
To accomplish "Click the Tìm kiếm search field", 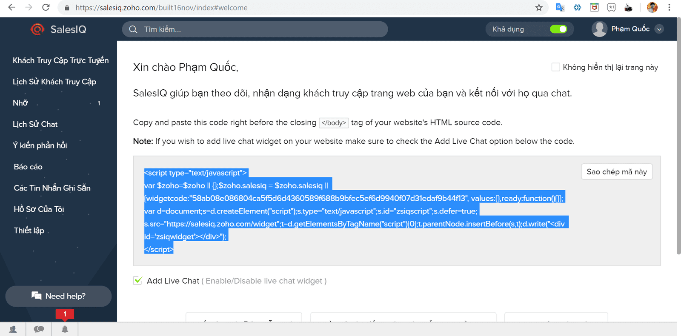I will (255, 29).
